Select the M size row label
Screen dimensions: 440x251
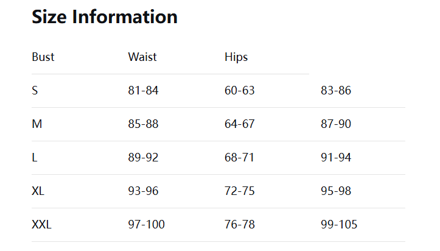(x=37, y=124)
